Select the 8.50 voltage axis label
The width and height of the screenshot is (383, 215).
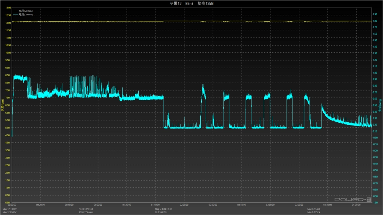point(8,75)
